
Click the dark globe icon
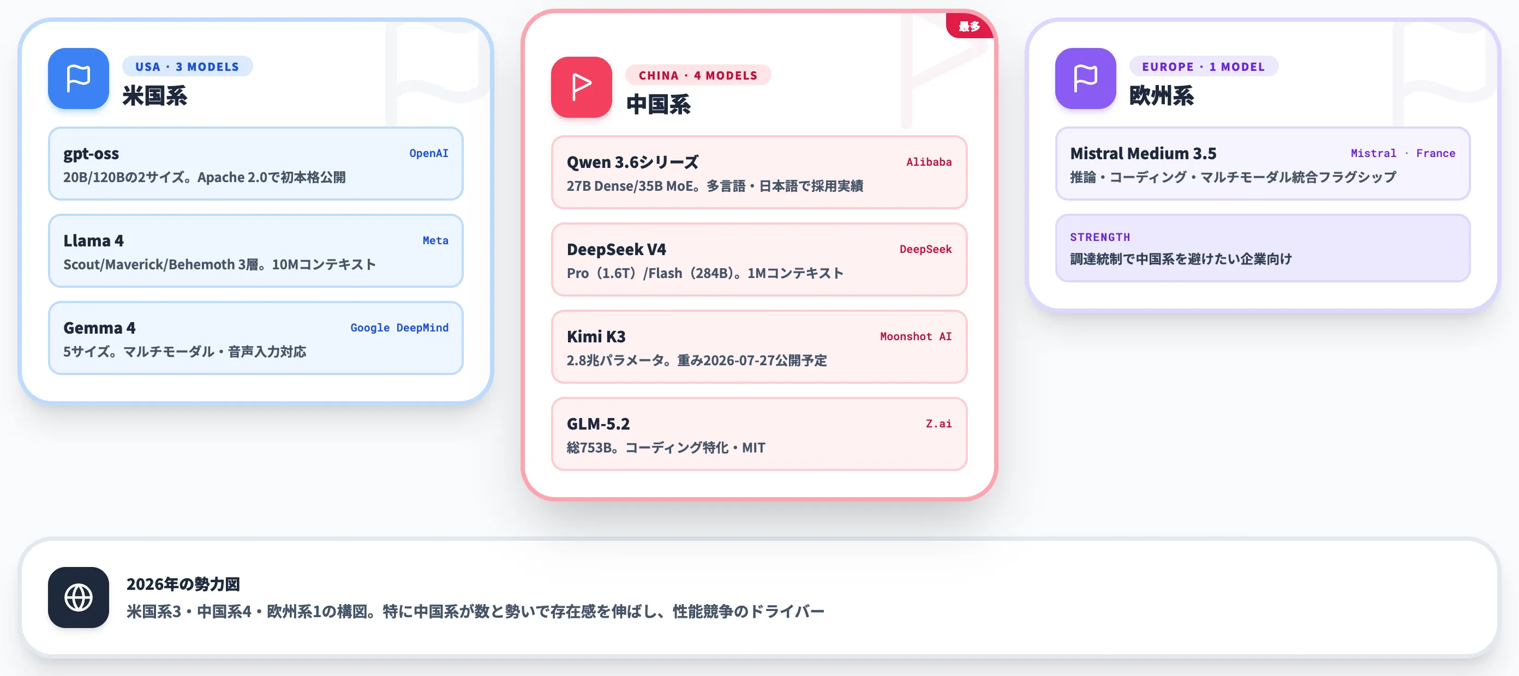pyautogui.click(x=79, y=597)
